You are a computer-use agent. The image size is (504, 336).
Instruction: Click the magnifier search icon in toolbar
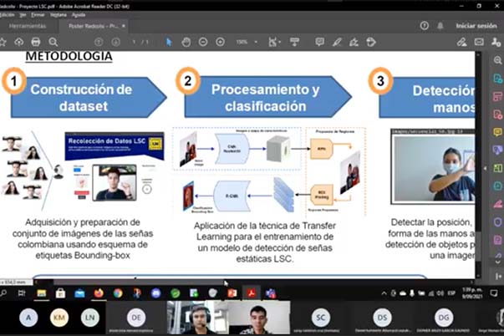53,42
